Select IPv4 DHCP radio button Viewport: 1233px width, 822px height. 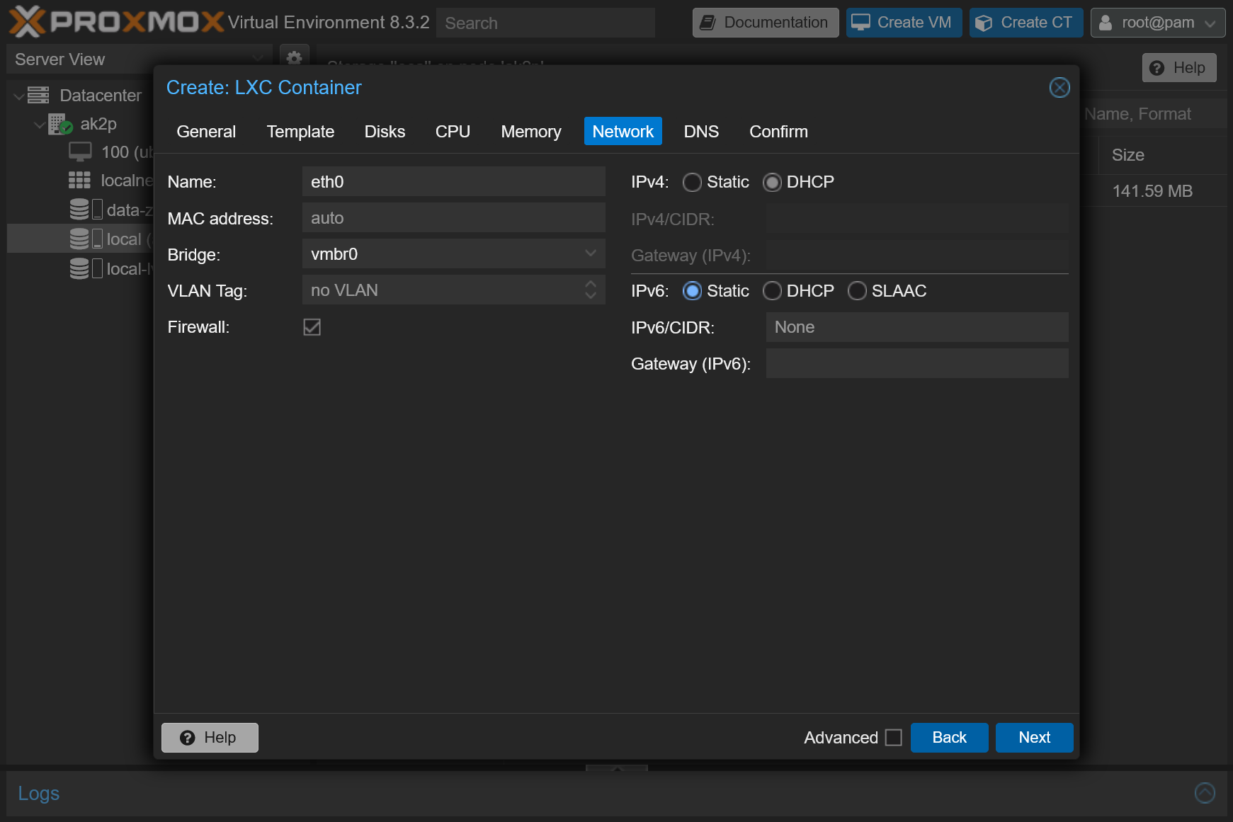pos(772,182)
